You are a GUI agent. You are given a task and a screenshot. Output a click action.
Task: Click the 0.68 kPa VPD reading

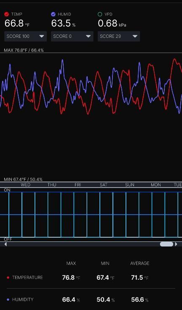click(112, 23)
